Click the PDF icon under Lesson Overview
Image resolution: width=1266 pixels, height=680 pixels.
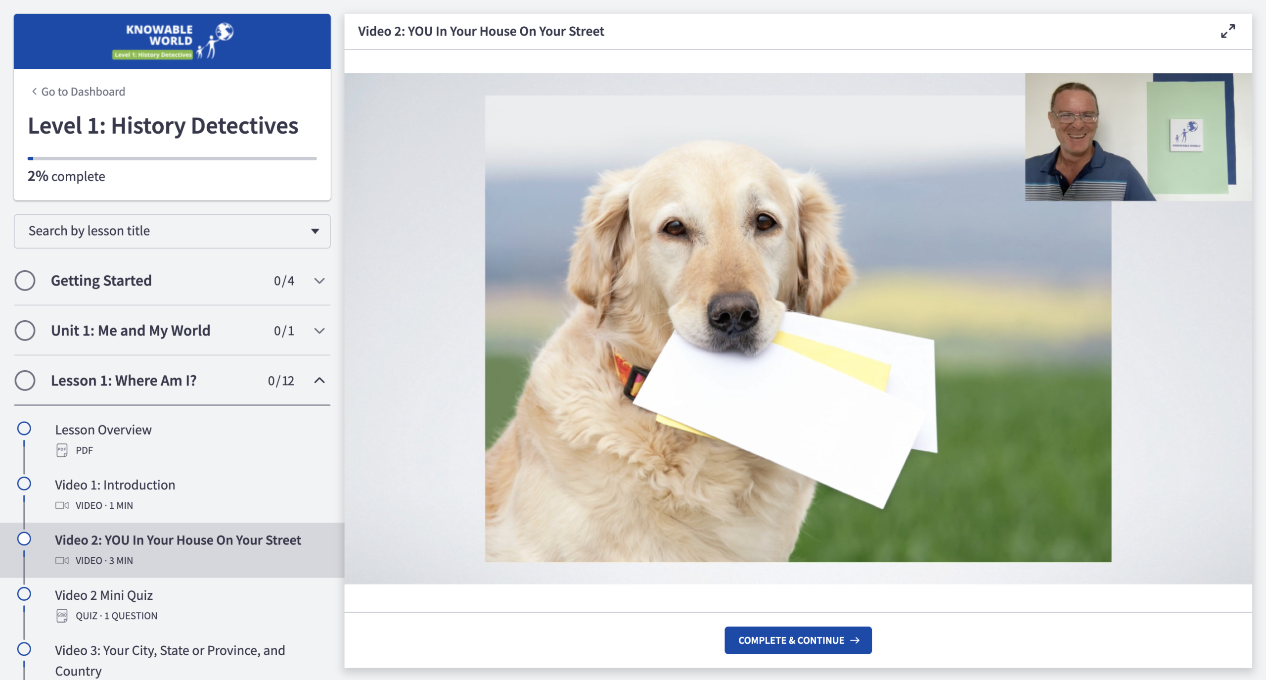click(62, 450)
